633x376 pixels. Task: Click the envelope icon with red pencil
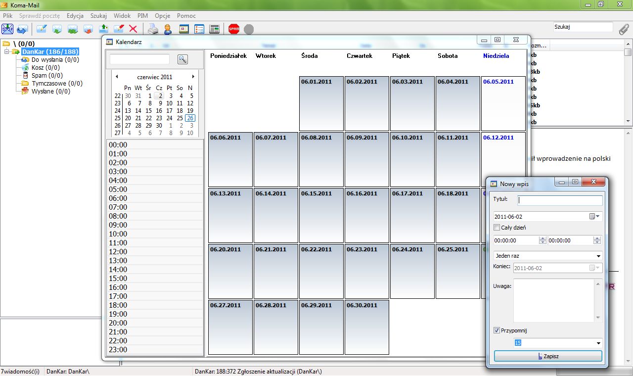pyautogui.click(x=119, y=29)
